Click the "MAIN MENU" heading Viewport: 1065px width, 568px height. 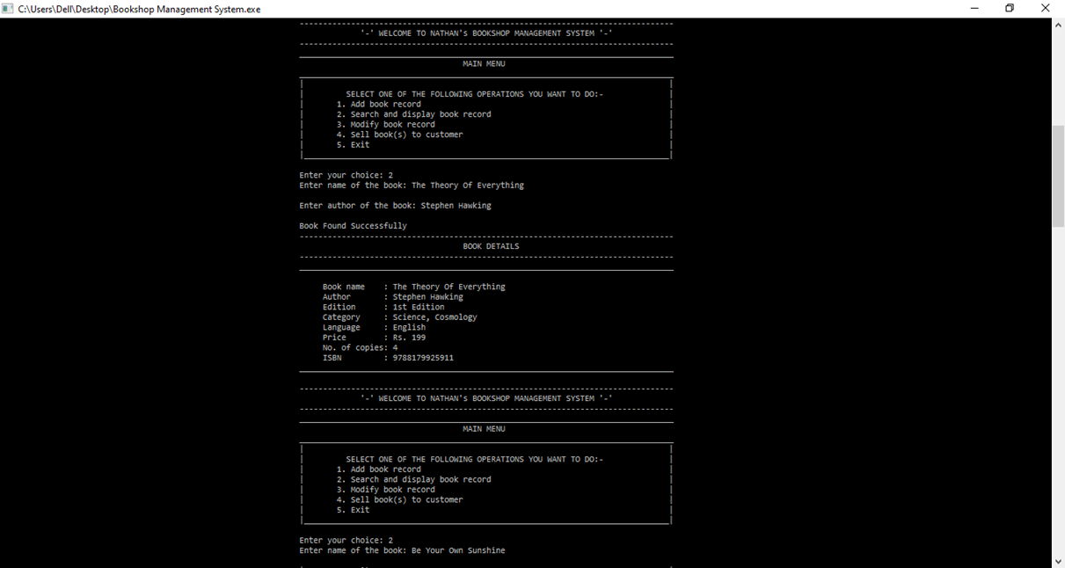[x=484, y=62]
